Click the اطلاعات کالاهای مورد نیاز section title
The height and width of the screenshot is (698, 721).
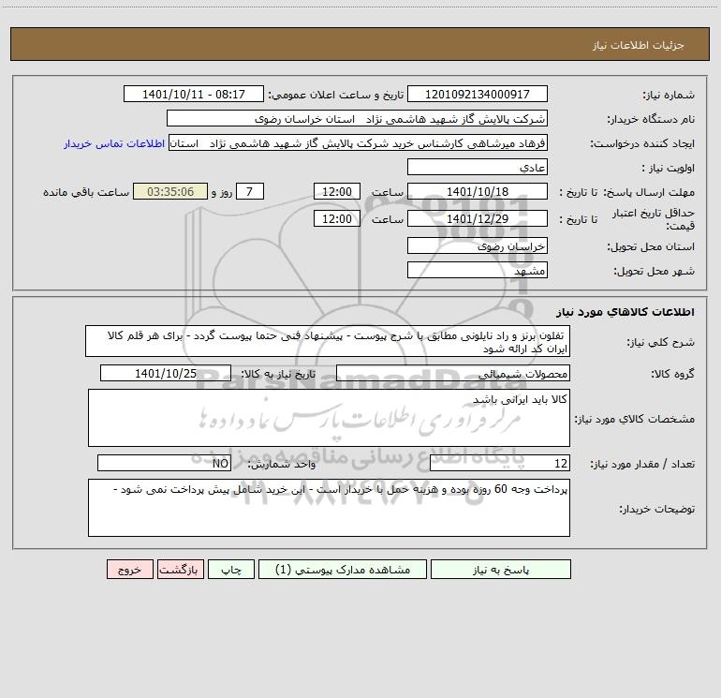coord(625,312)
